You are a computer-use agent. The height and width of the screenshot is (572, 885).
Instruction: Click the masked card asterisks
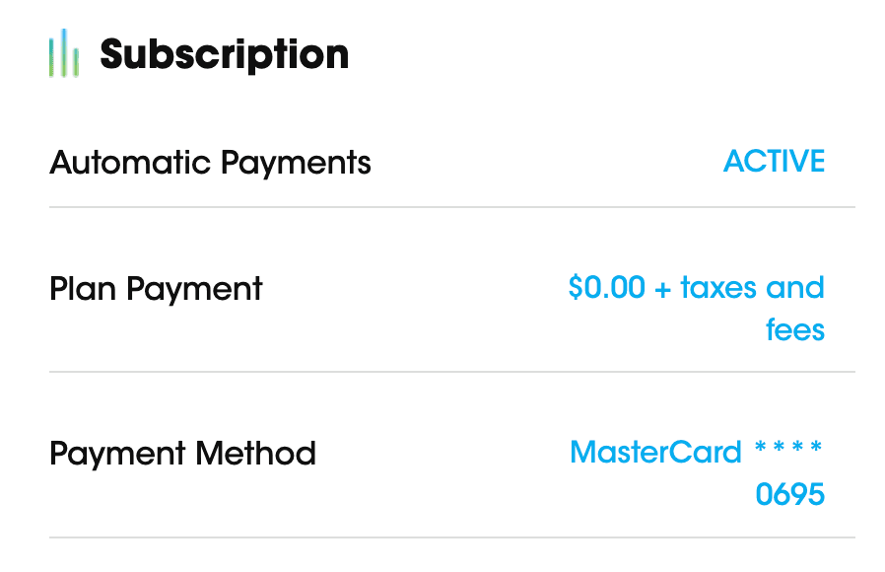tap(788, 451)
